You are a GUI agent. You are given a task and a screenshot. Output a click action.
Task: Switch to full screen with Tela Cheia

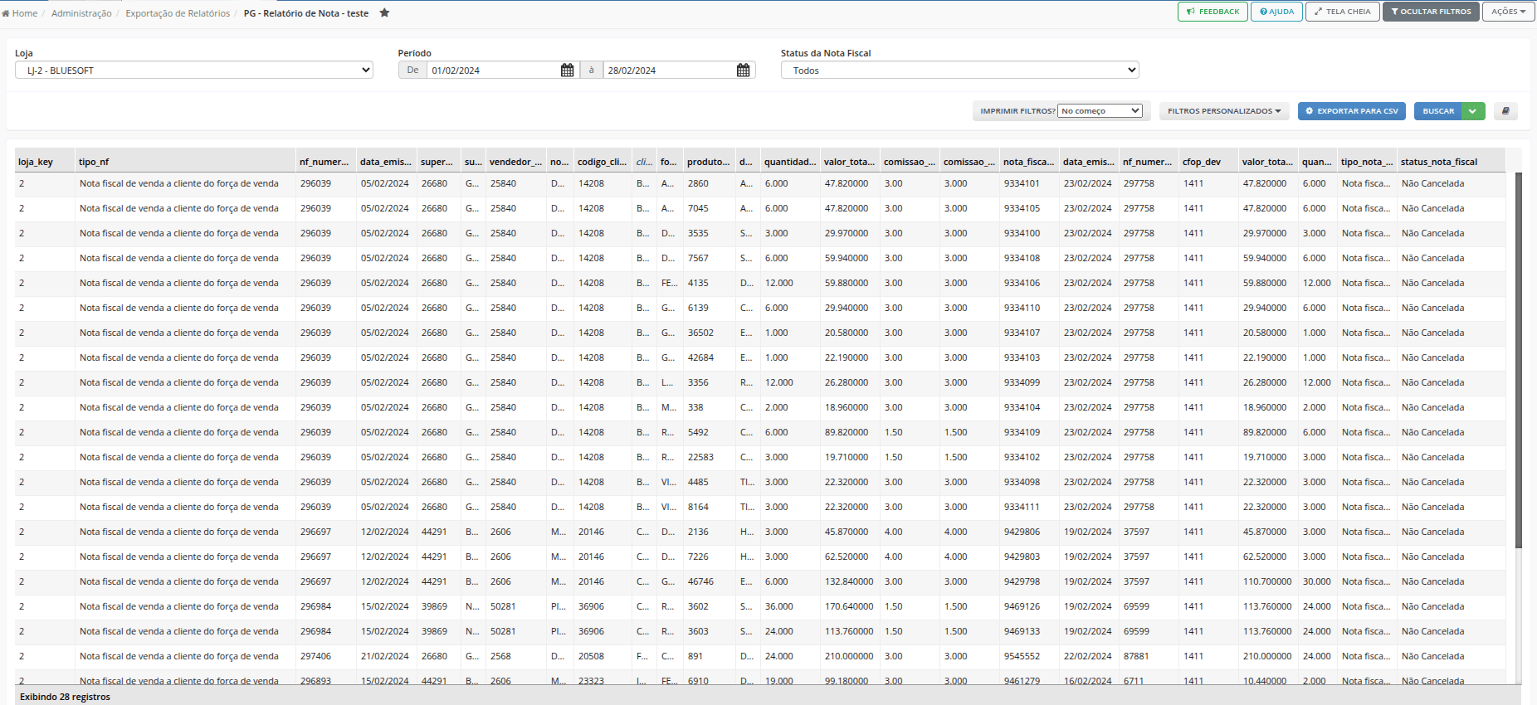1343,12
